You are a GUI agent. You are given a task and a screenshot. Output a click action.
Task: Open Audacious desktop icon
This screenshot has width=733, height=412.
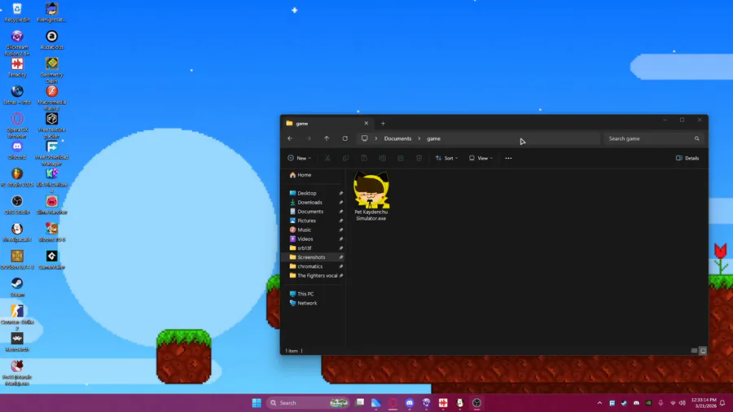pos(52,40)
